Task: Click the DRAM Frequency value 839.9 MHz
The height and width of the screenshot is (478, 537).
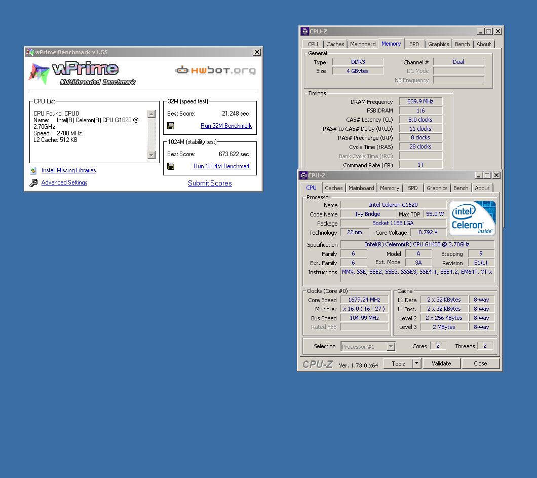Action: click(x=420, y=101)
